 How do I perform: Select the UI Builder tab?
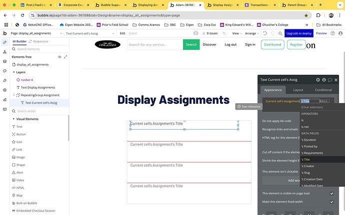pyautogui.click(x=19, y=41)
